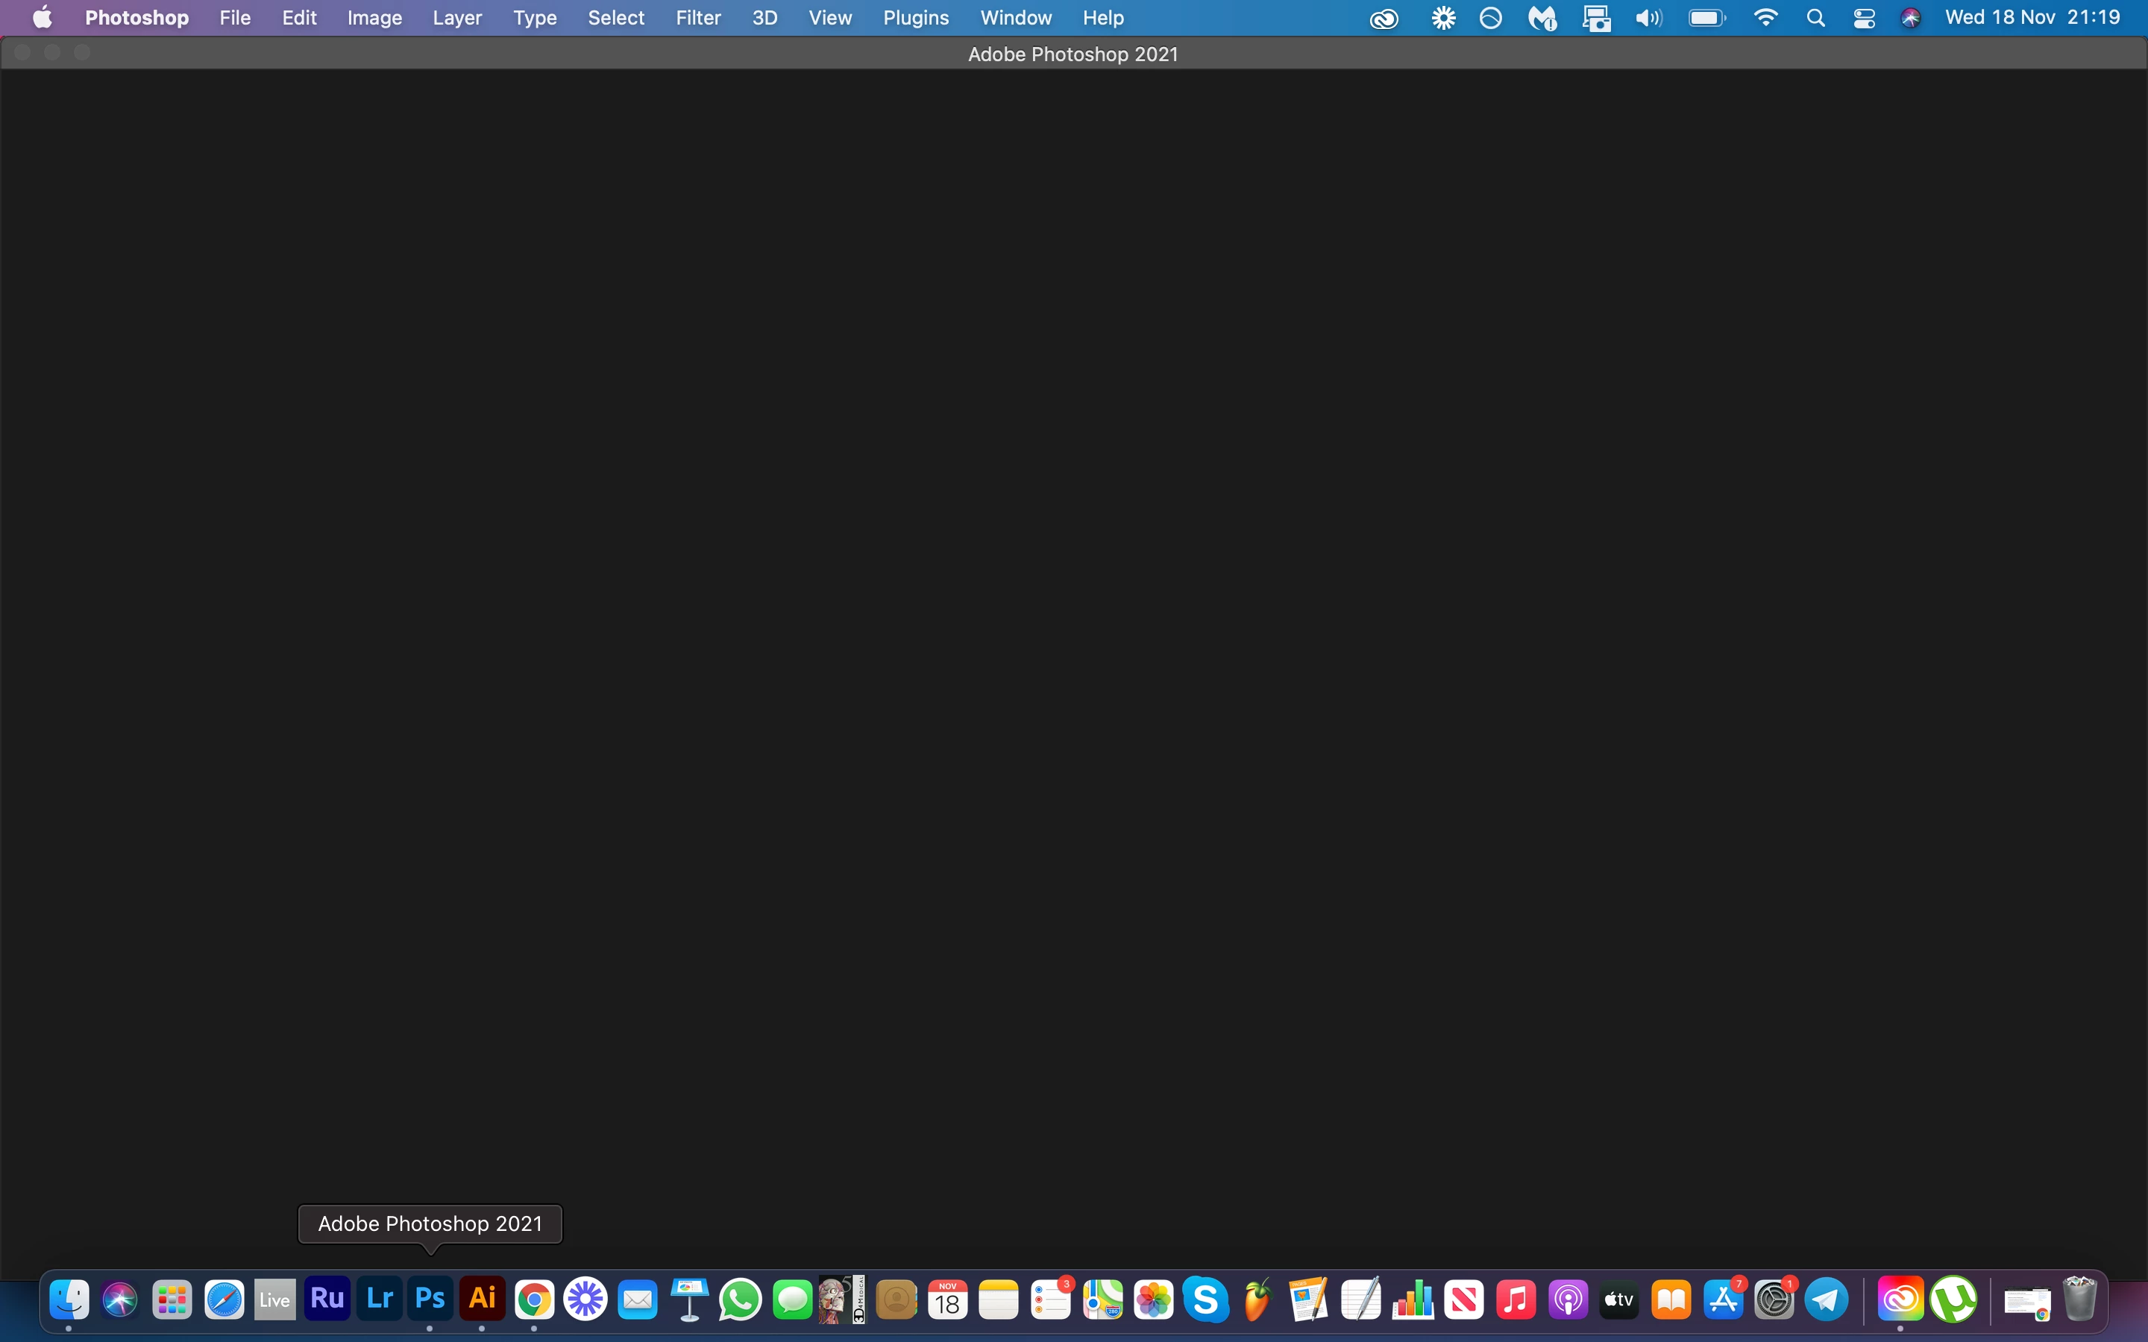The width and height of the screenshot is (2148, 1342).
Task: Open Spotlight search magnifier icon
Action: coord(1815,18)
